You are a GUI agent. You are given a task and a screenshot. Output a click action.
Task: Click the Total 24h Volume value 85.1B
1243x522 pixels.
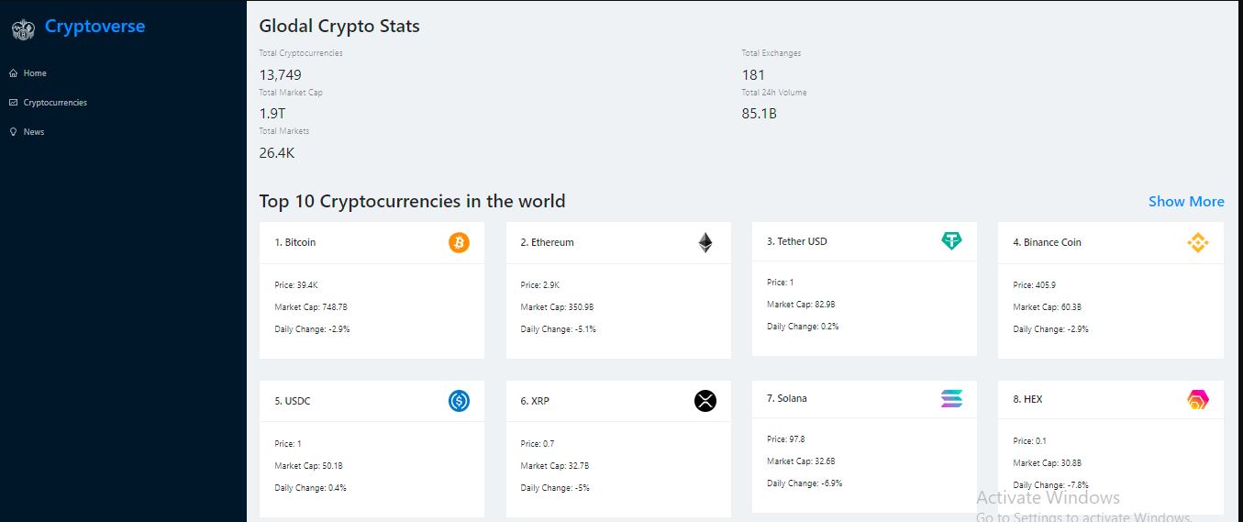pyautogui.click(x=760, y=114)
